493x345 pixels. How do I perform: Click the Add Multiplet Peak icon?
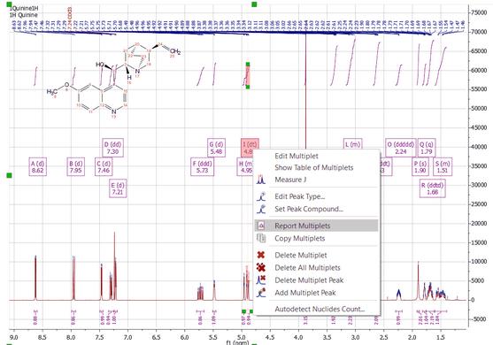click(x=261, y=293)
